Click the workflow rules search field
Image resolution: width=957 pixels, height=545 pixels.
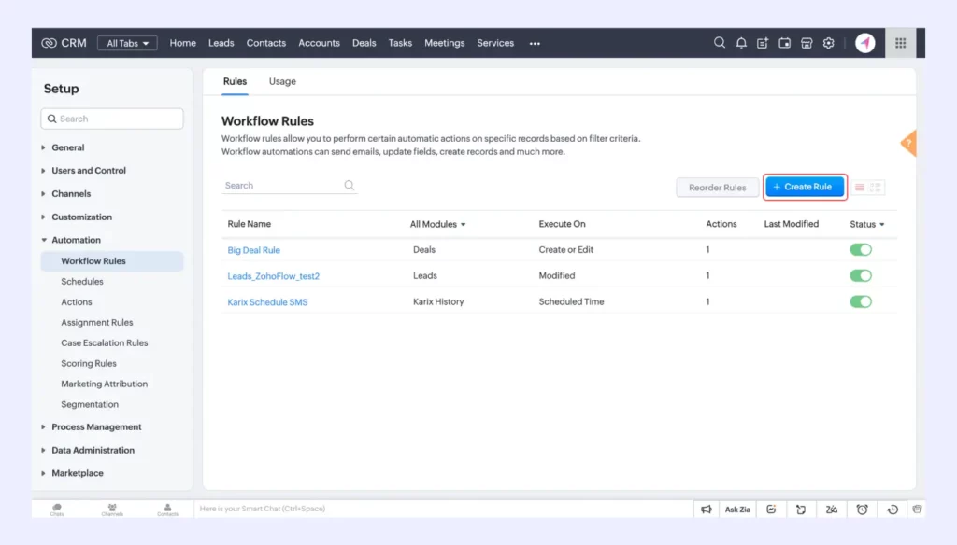pyautogui.click(x=280, y=185)
